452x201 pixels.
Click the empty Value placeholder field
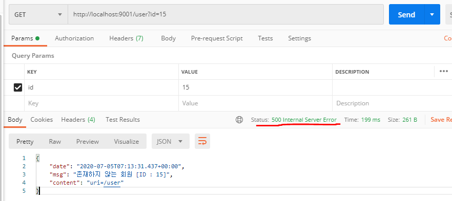point(255,103)
